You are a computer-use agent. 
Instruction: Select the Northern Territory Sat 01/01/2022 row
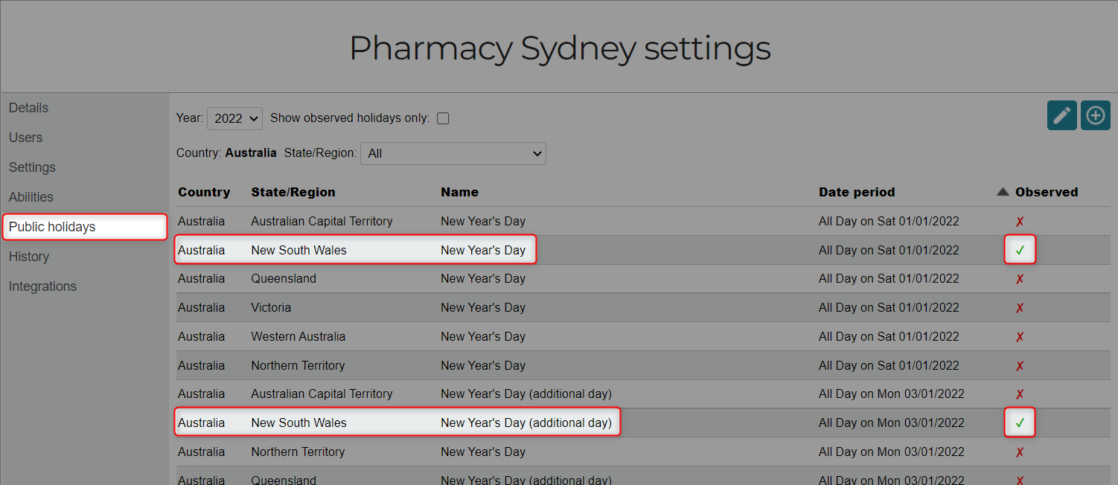[643, 366]
